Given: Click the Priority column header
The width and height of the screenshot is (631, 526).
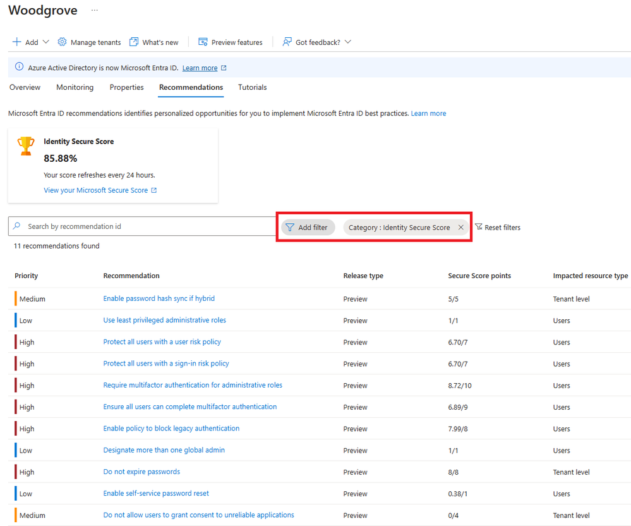Looking at the screenshot, I should (x=26, y=276).
